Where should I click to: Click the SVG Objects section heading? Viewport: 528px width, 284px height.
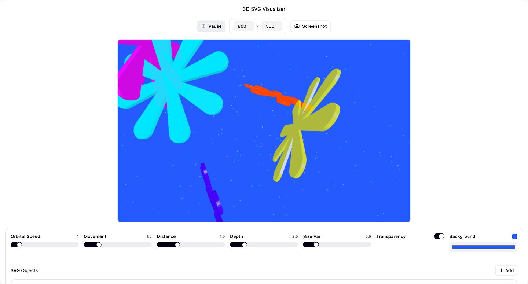[x=24, y=270]
